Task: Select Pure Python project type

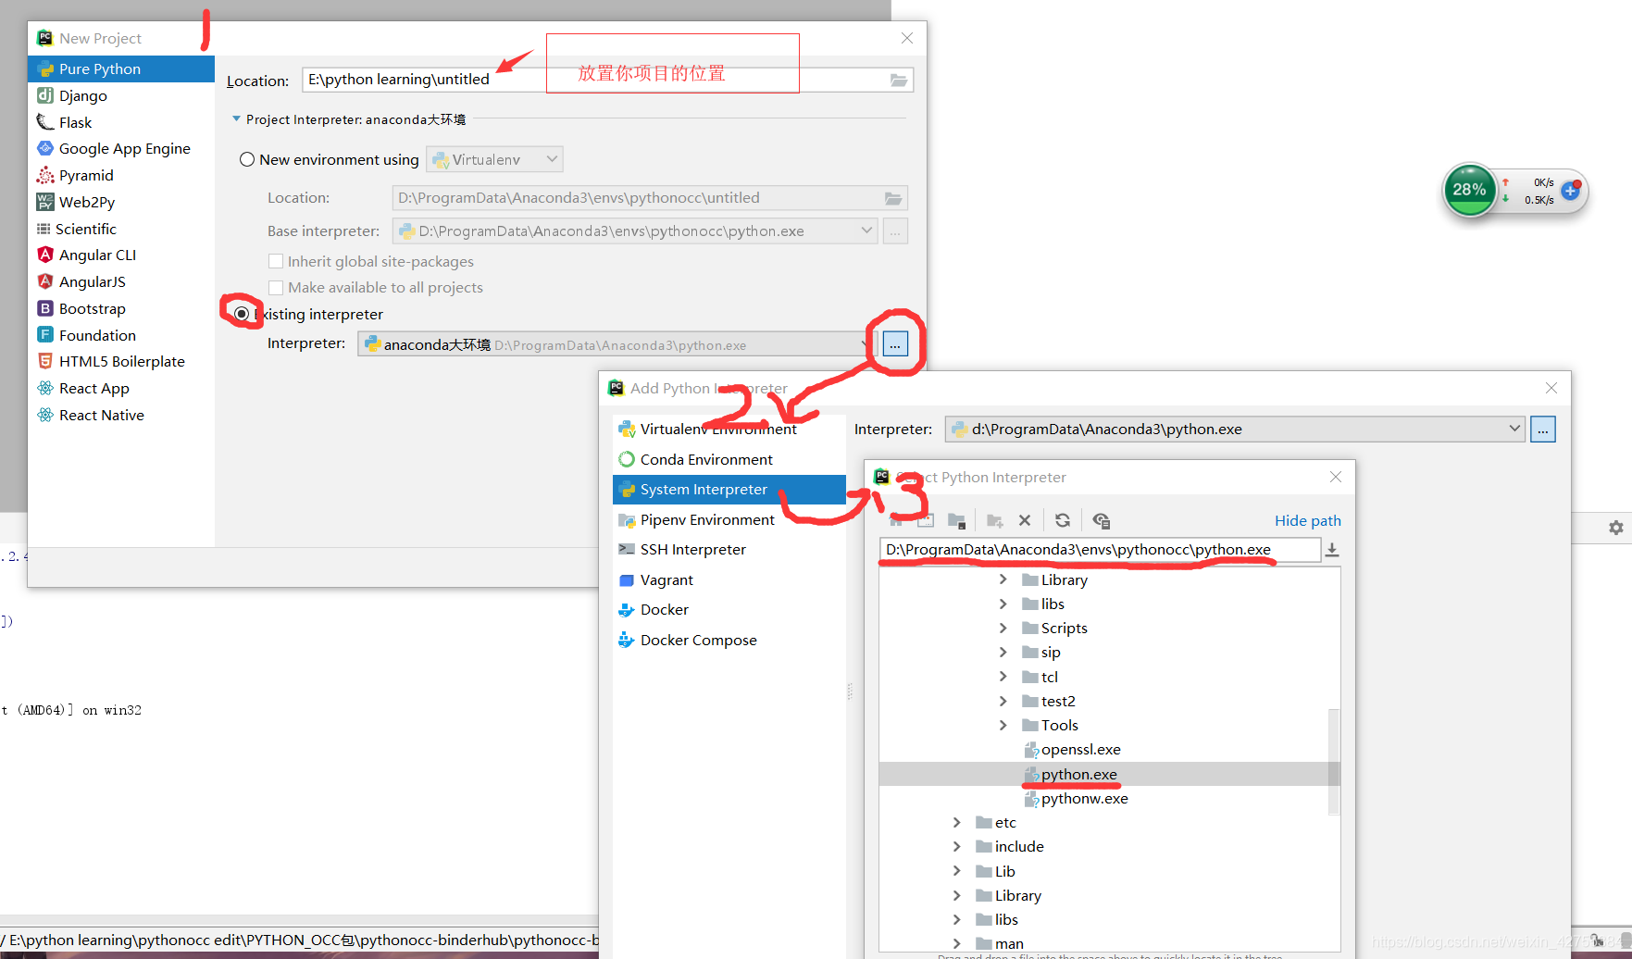Action: (121, 69)
